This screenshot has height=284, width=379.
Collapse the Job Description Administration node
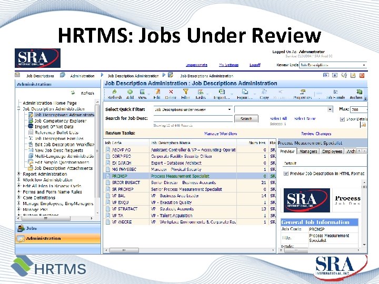18,109
